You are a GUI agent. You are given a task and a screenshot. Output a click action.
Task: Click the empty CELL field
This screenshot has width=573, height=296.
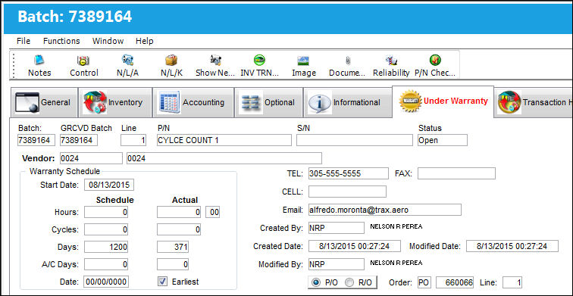347,192
